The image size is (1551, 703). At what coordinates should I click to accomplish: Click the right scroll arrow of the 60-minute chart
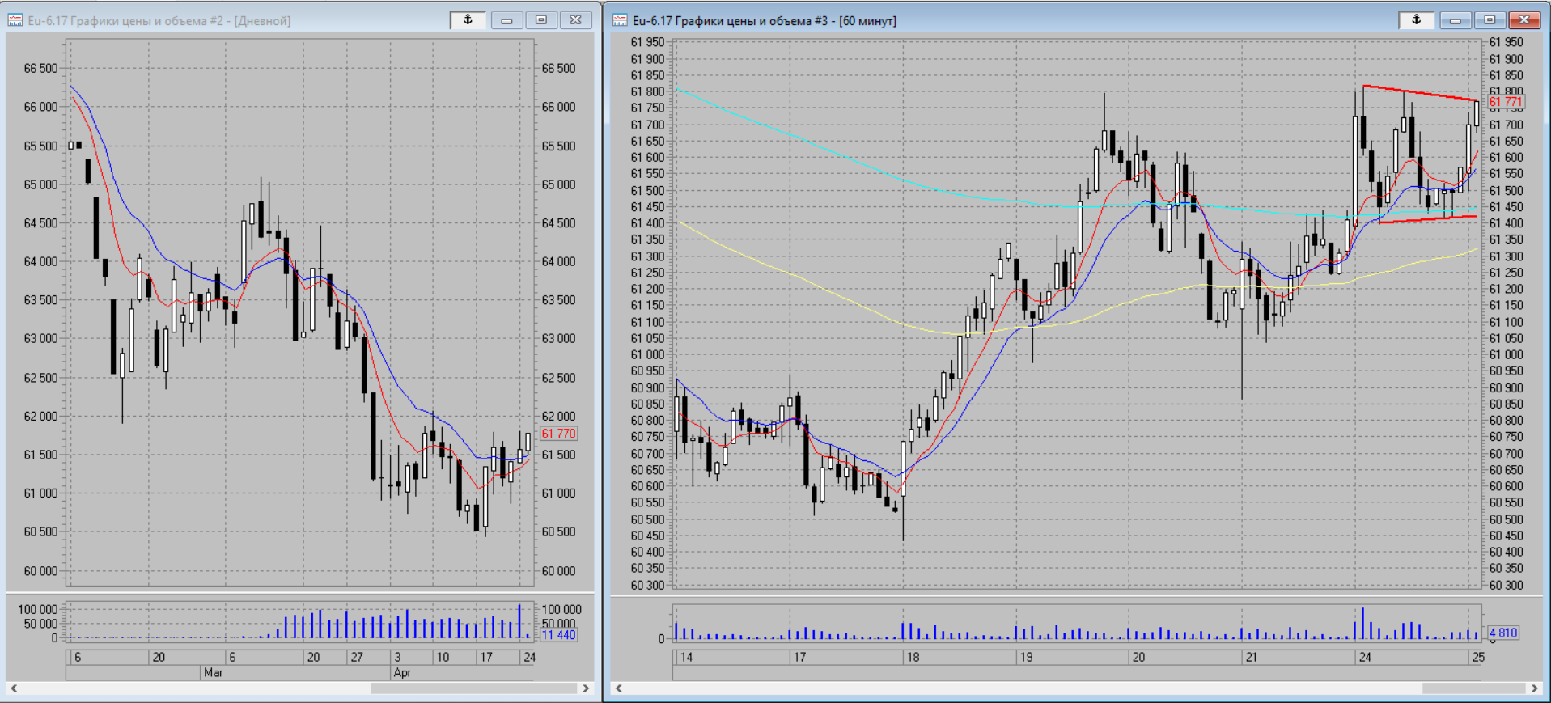[x=1534, y=688]
